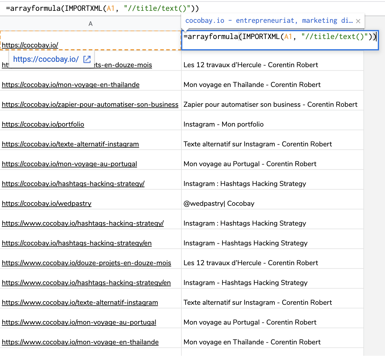The width and height of the screenshot is (385, 357).
Task: Select the '@wedpastry| Cocobay' cell
Action: [x=273, y=199]
